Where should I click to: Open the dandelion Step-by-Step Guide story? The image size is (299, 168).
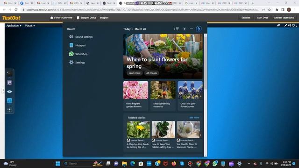click(138, 135)
